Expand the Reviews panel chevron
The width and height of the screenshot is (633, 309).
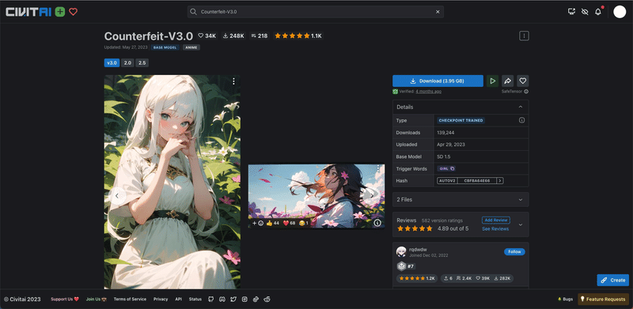[521, 224]
